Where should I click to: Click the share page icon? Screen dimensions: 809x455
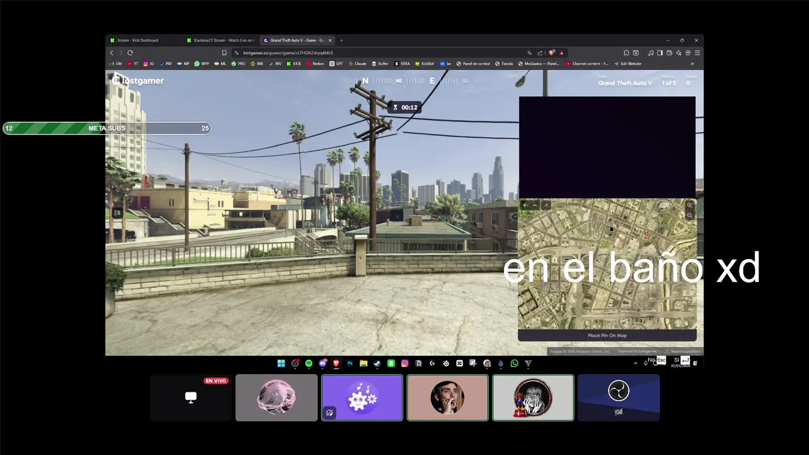point(540,52)
